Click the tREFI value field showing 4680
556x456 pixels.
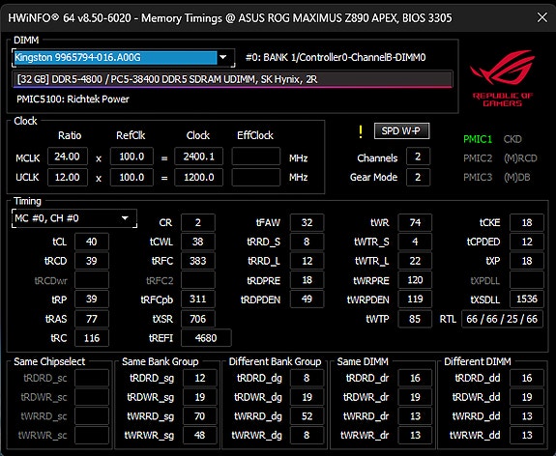[206, 338]
